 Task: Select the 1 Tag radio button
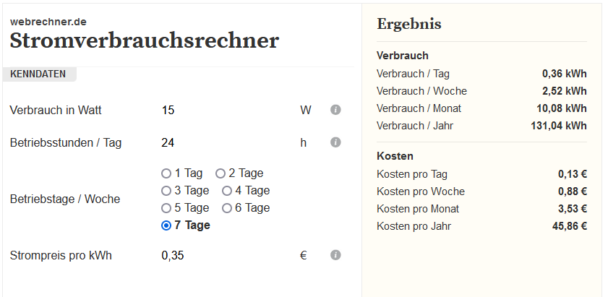(x=166, y=173)
